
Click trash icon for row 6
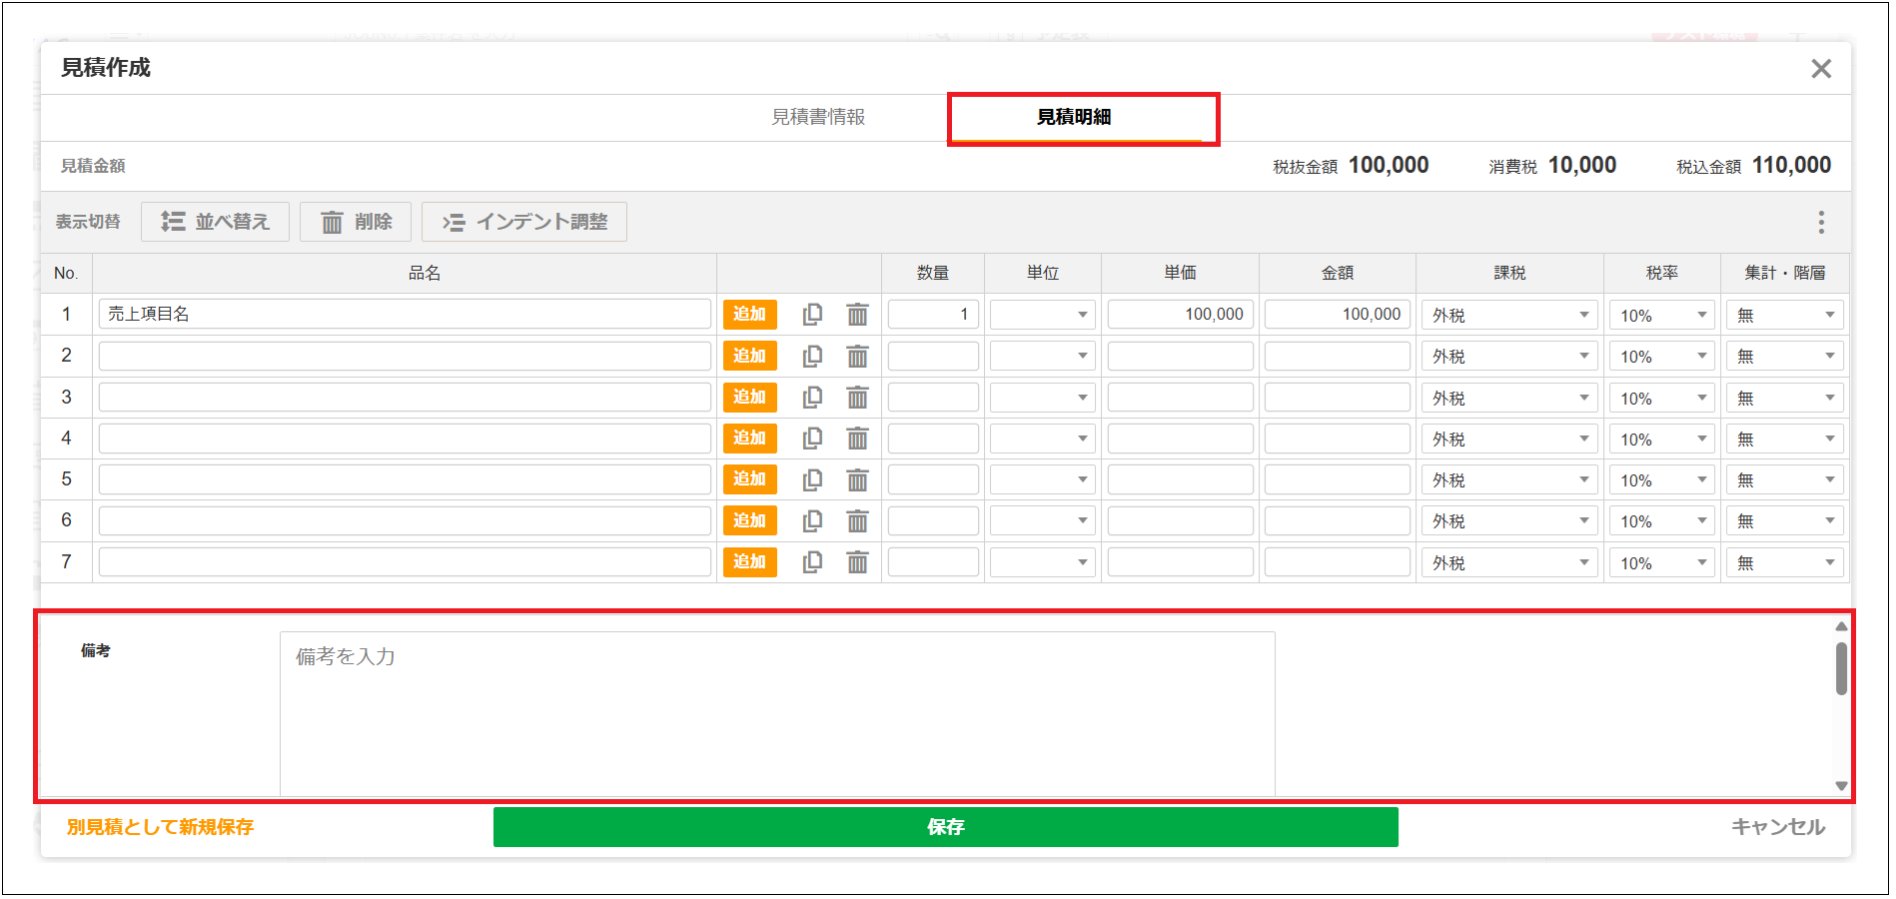857,520
